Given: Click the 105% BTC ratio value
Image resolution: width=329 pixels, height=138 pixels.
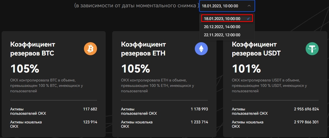Looking at the screenshot, I should pyautogui.click(x=25, y=69).
